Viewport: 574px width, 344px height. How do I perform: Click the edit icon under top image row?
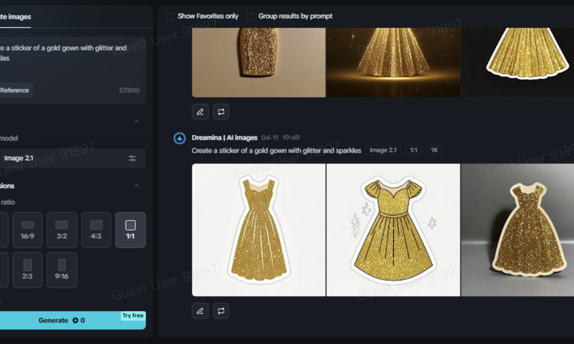click(x=200, y=112)
